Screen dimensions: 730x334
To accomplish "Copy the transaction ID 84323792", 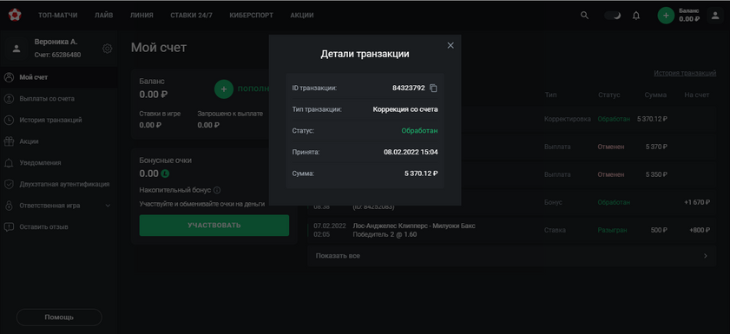I will click(433, 88).
